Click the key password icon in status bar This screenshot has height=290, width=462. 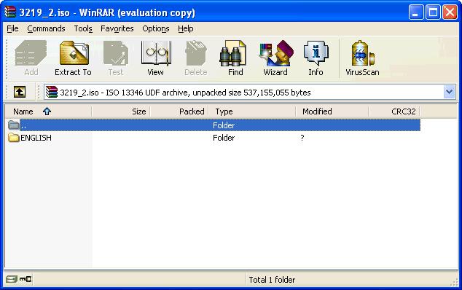click(26, 279)
